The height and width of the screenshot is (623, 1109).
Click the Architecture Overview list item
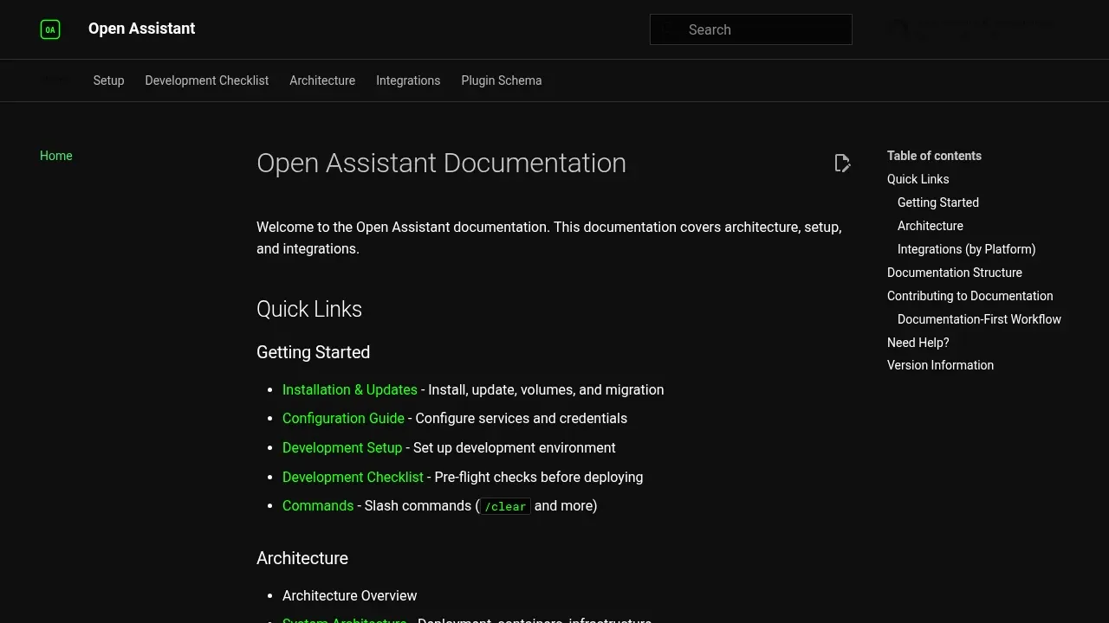(350, 595)
